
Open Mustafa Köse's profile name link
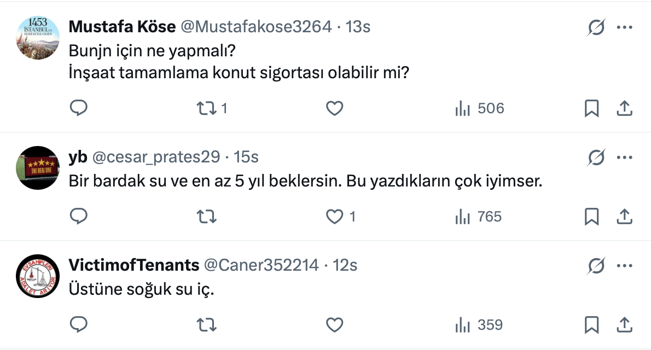click(122, 26)
